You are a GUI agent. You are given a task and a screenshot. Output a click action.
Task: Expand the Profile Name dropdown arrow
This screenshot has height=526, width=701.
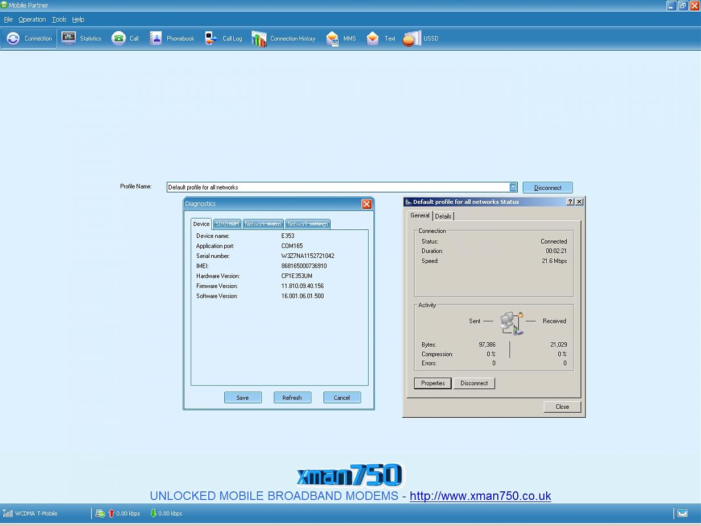pos(513,187)
